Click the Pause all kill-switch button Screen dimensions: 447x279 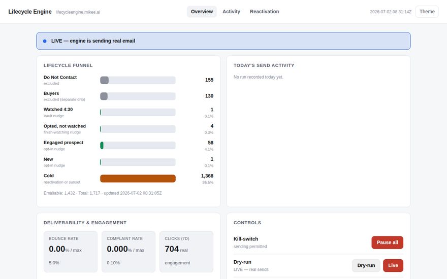(x=387, y=242)
